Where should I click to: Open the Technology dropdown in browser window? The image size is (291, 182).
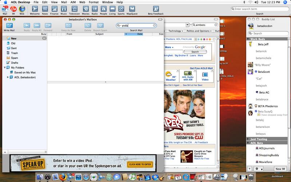click(176, 31)
